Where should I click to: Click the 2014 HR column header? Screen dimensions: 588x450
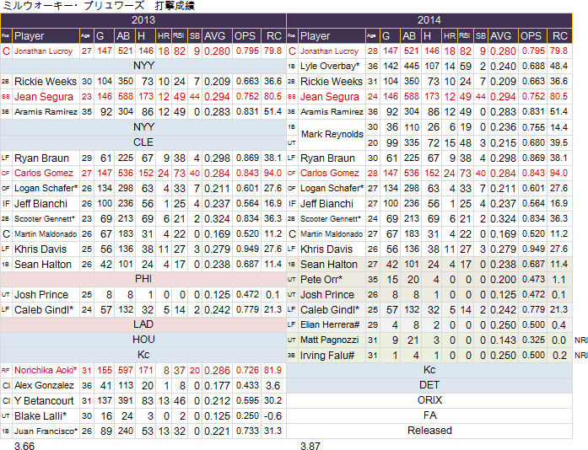pos(450,36)
